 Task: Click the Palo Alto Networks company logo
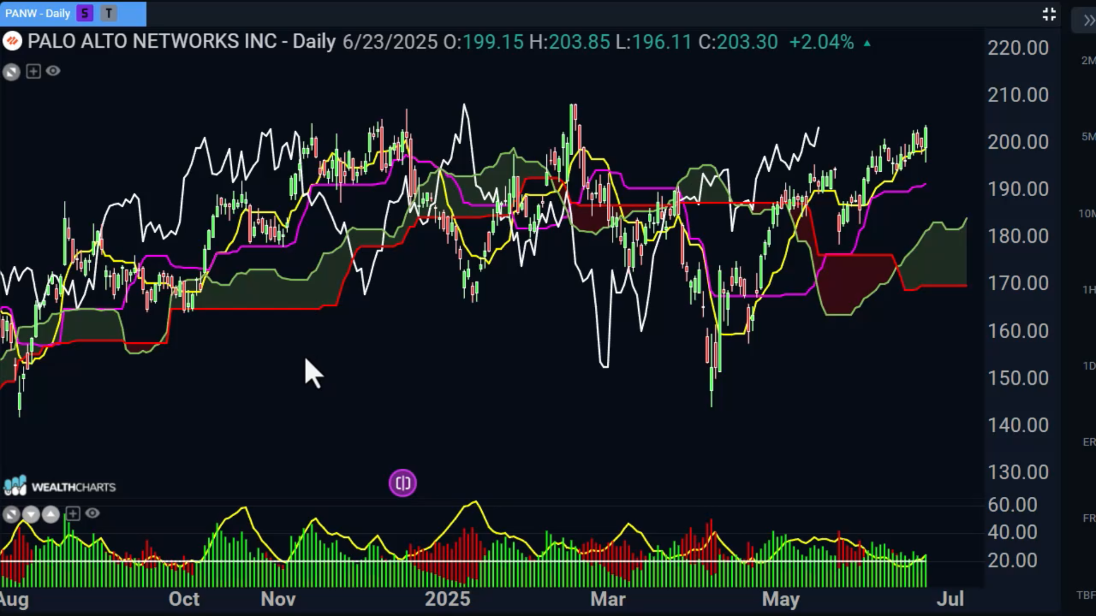coord(12,42)
